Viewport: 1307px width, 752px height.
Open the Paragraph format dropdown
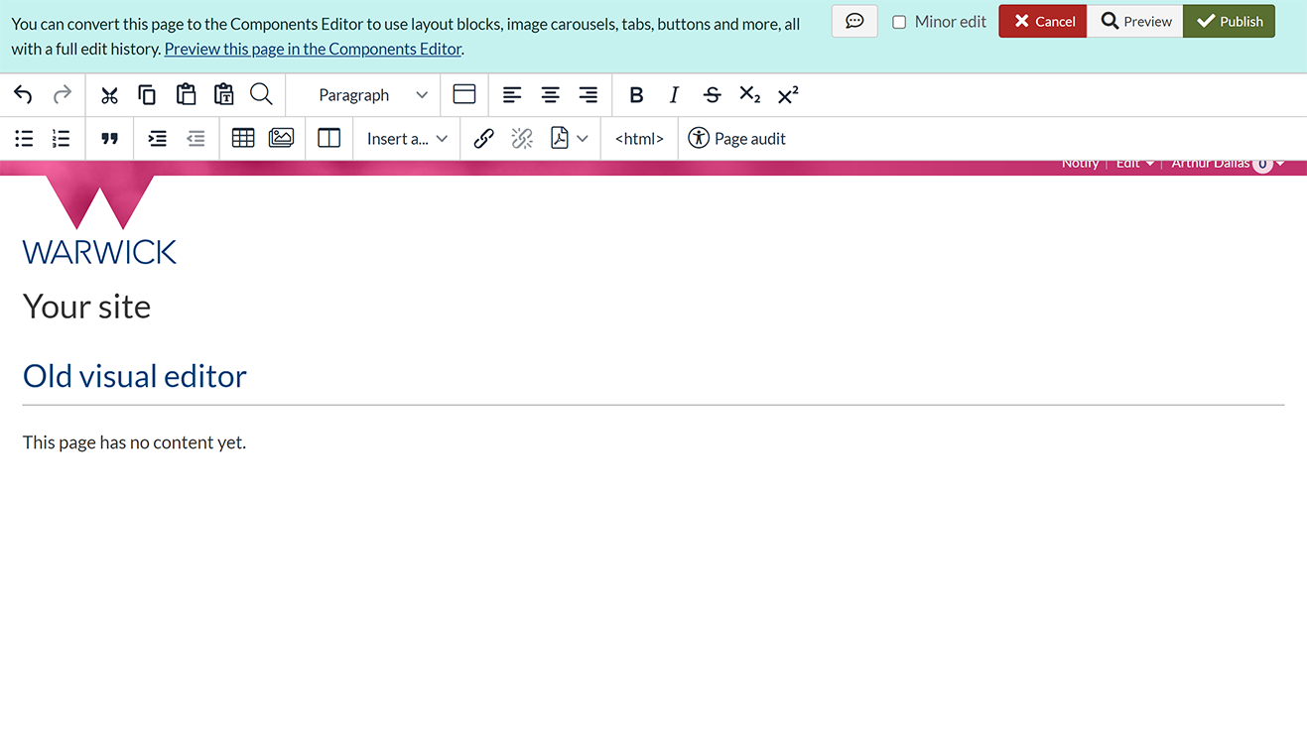[x=372, y=95]
